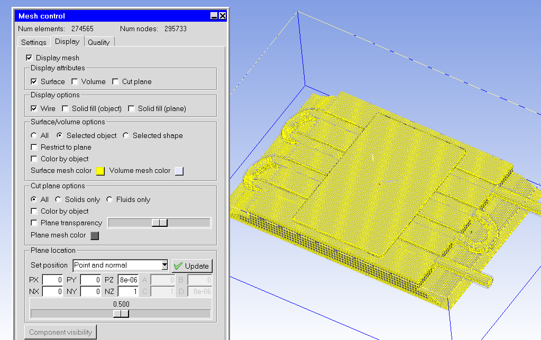This screenshot has width=541, height=340.
Task: Toggle the Cut plane checkbox
Action: point(115,81)
